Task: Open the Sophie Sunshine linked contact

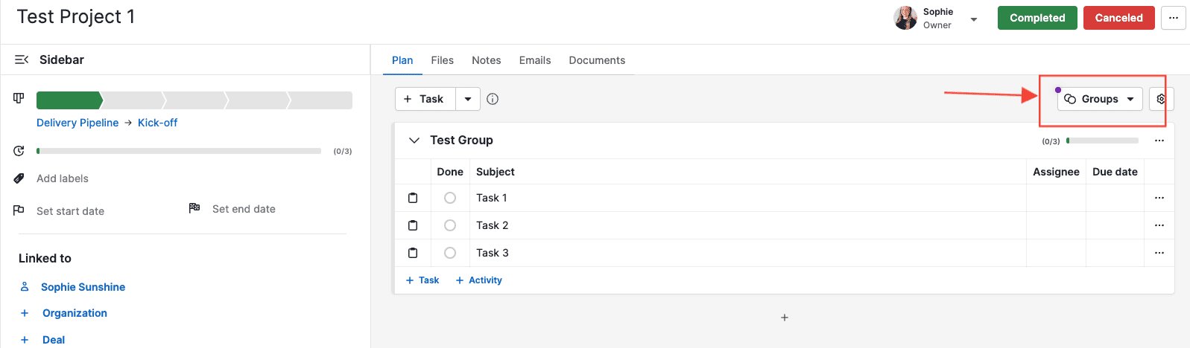Action: click(83, 287)
